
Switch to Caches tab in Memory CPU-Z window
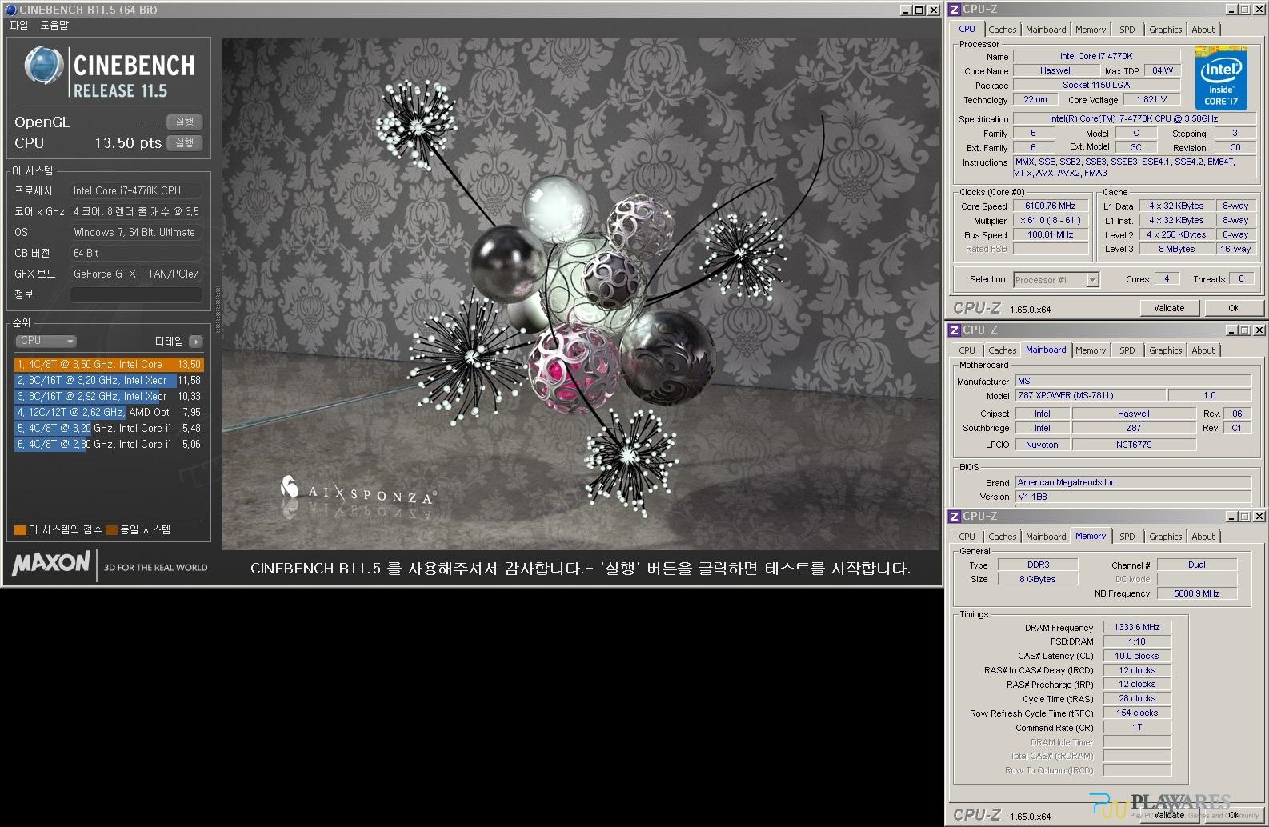tap(1002, 537)
